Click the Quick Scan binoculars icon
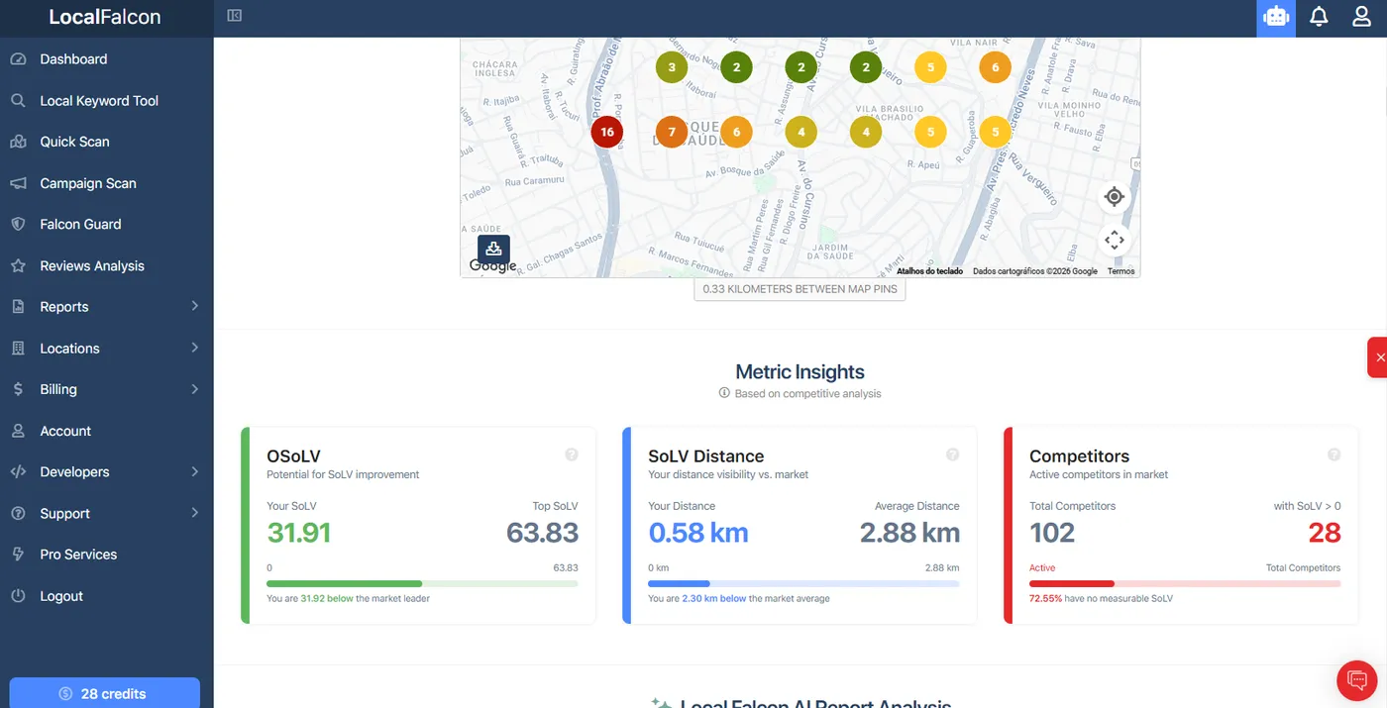The height and width of the screenshot is (708, 1387). (18, 142)
